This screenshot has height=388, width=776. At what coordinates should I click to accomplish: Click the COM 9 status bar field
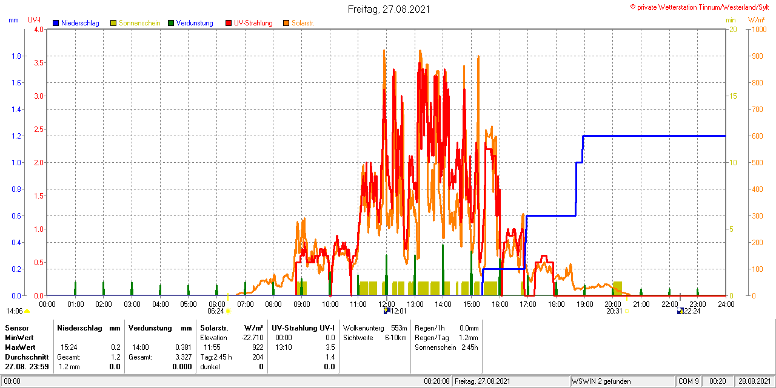pos(689,381)
